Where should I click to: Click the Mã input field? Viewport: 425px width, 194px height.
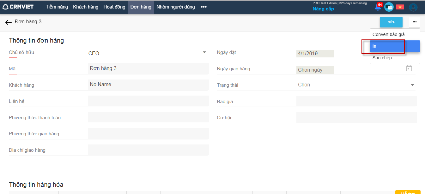pos(148,68)
